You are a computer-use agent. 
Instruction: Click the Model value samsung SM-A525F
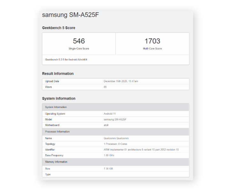coord(115,119)
